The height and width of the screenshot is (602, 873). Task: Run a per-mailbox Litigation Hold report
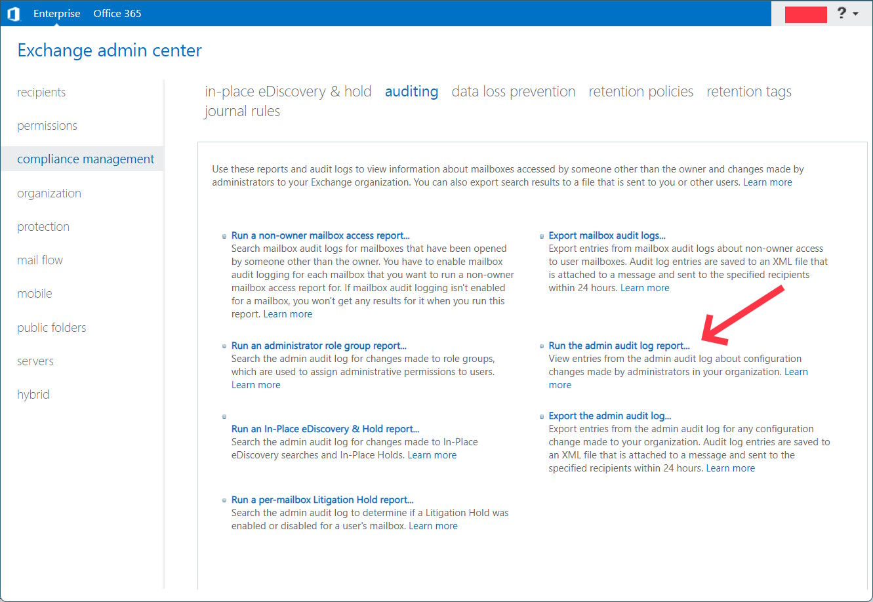(322, 500)
